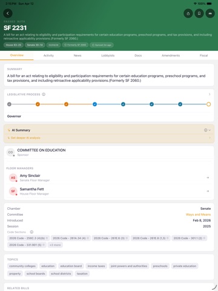
Task: Expand the AI Summary section
Action: pos(210,130)
